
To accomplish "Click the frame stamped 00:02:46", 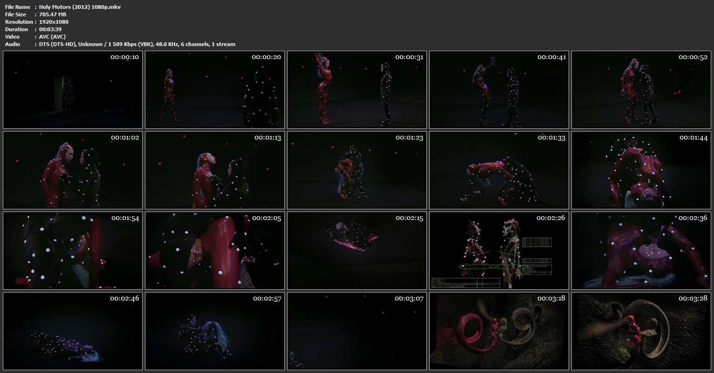I will tap(73, 331).
